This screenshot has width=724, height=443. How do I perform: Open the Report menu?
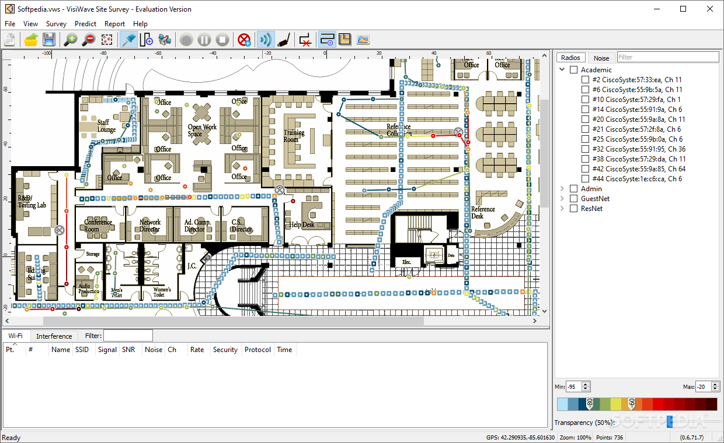tap(114, 24)
